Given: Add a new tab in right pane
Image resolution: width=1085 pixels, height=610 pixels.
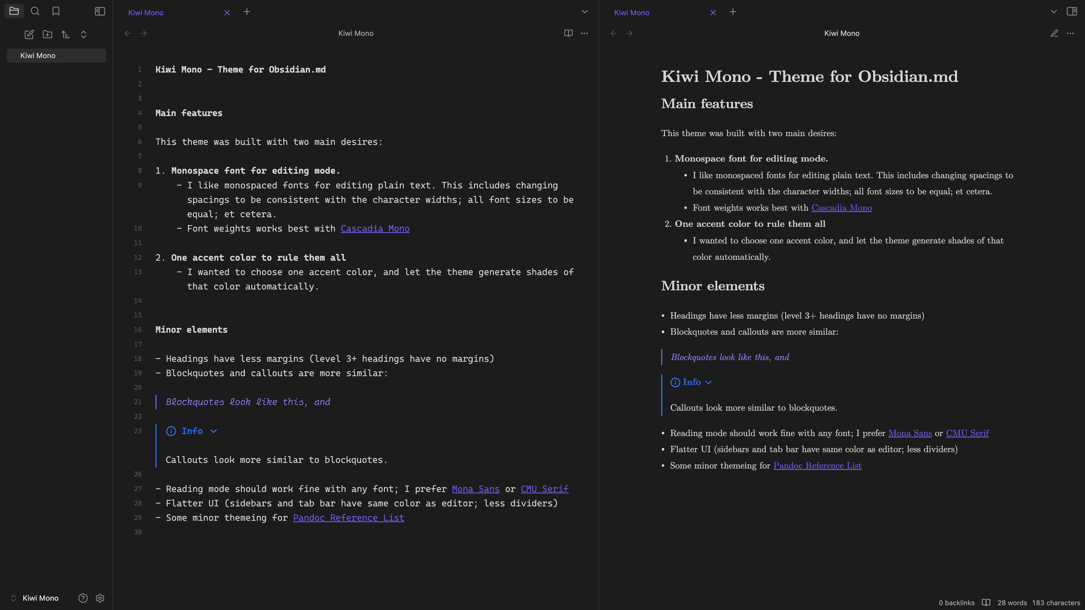Looking at the screenshot, I should 732,12.
